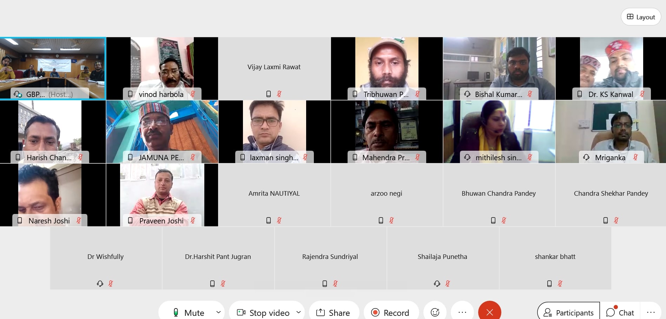Open the Chat panel
This screenshot has height=319, width=666.
(620, 312)
